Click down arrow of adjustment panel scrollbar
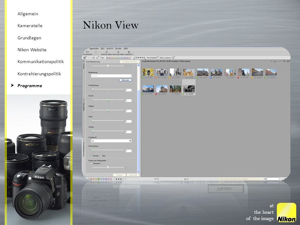The image size is (300, 225). click(138, 172)
